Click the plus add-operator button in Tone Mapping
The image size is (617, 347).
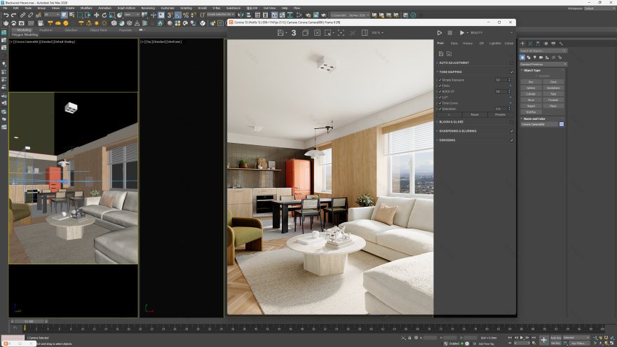(x=449, y=114)
